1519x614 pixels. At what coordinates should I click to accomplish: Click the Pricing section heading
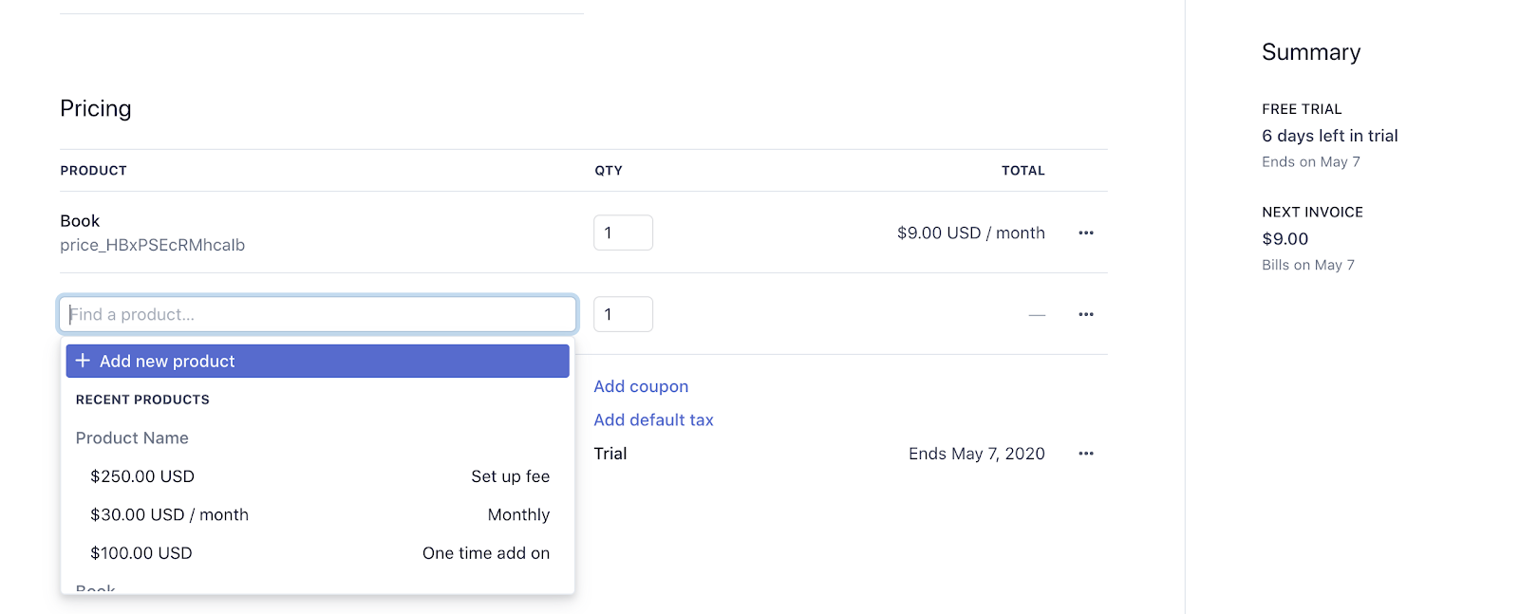96,108
